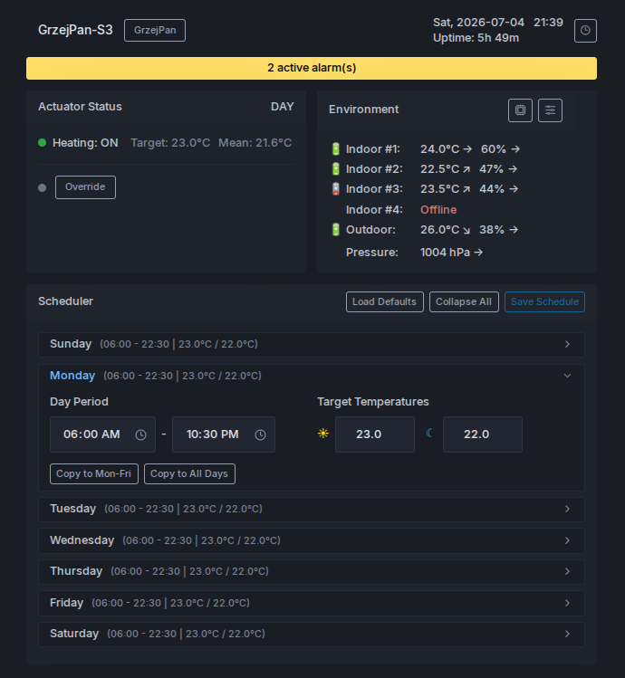625x678 pixels.
Task: Expand the Sunday schedule row
Action: [312, 345]
